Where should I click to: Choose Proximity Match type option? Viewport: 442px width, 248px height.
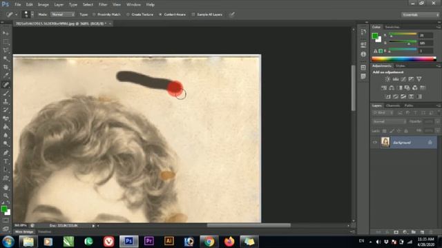click(x=106, y=14)
